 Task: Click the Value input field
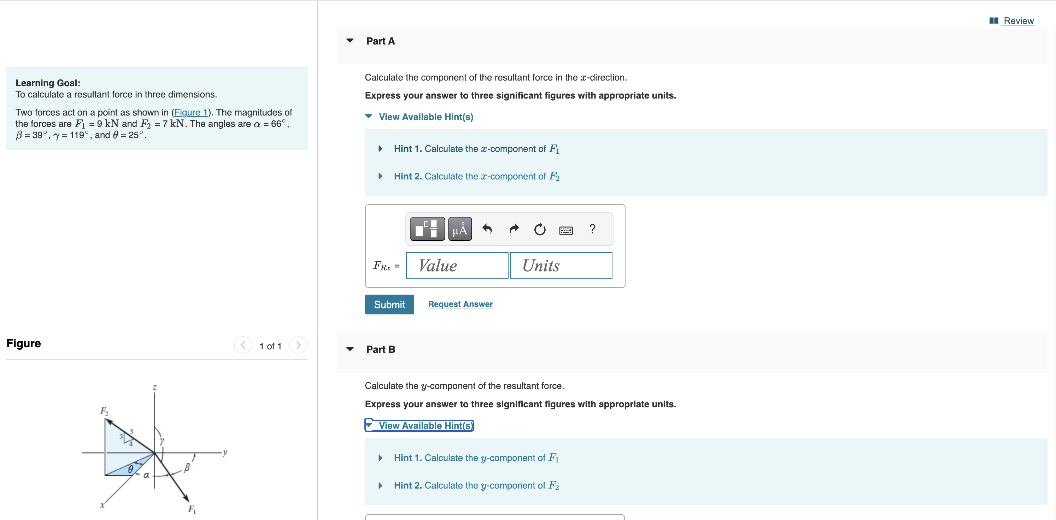click(457, 266)
